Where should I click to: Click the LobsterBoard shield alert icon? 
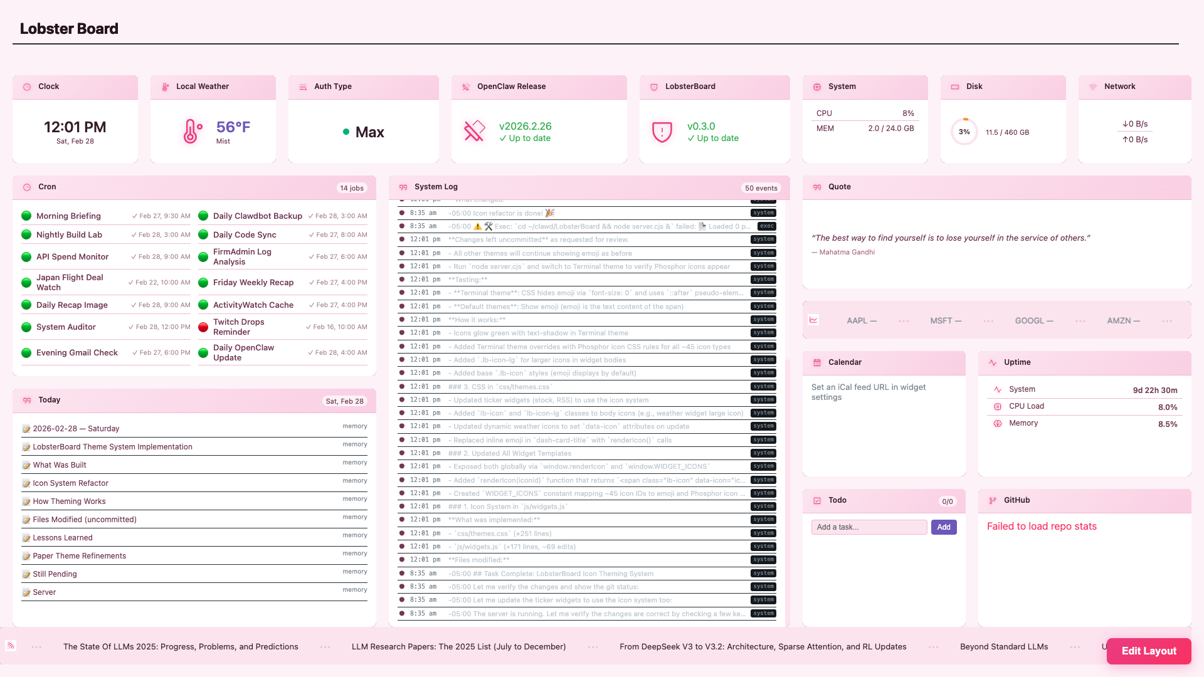pos(662,132)
